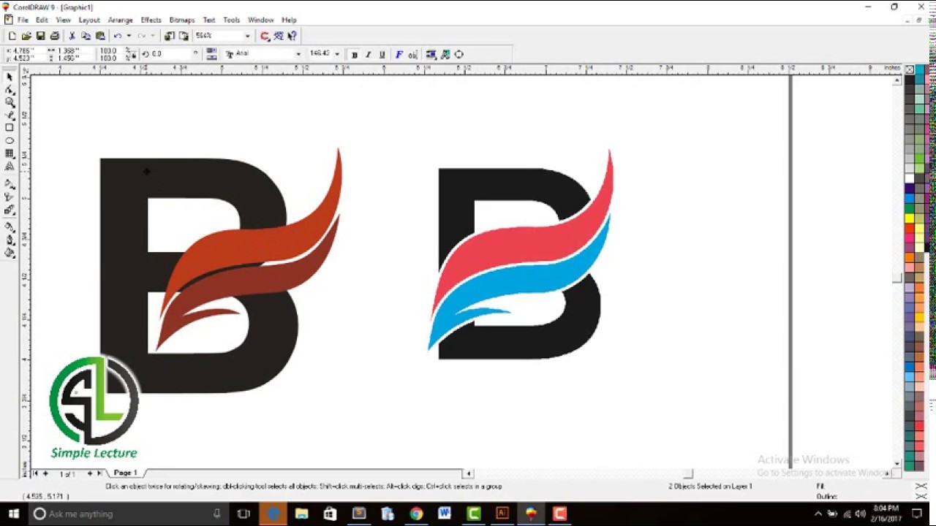Toggle underline text formatting
The width and height of the screenshot is (936, 526).
click(x=381, y=54)
